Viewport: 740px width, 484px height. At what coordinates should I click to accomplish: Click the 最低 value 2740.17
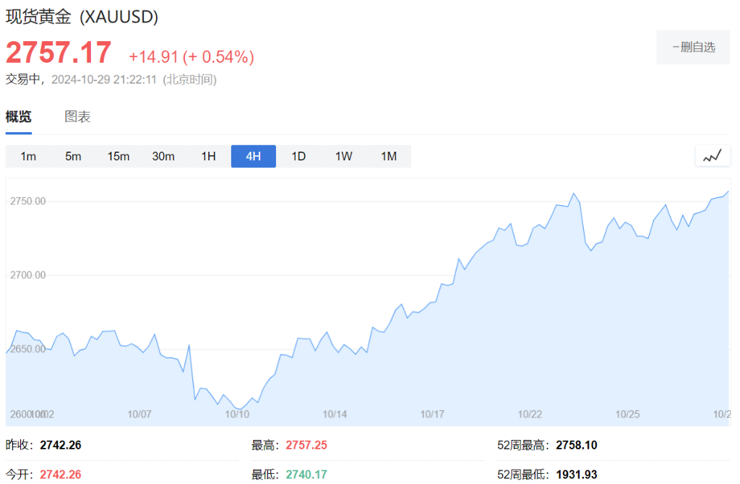pos(306,475)
